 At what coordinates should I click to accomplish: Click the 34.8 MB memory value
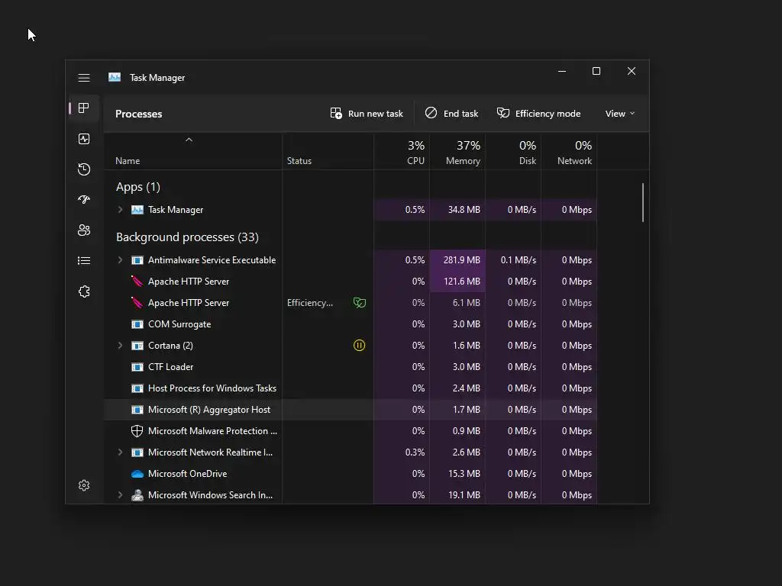coord(464,210)
